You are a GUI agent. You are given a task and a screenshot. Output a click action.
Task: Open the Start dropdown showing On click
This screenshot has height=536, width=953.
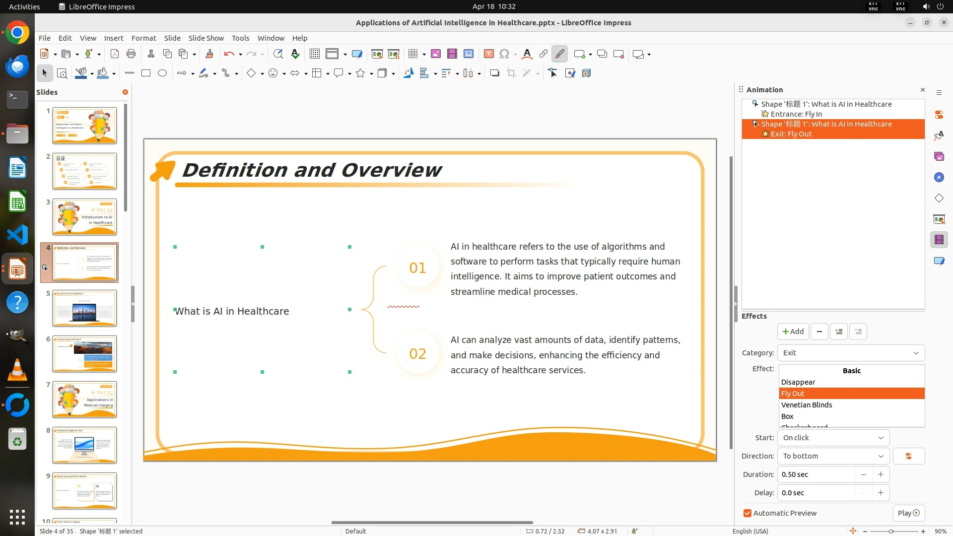tap(833, 438)
